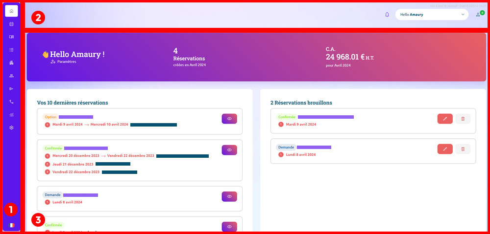
Task: Open the list view icon in sidebar
Action: (x=12, y=50)
